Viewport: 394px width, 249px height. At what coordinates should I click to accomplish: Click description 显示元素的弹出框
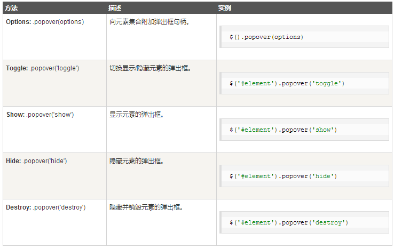pos(137,115)
